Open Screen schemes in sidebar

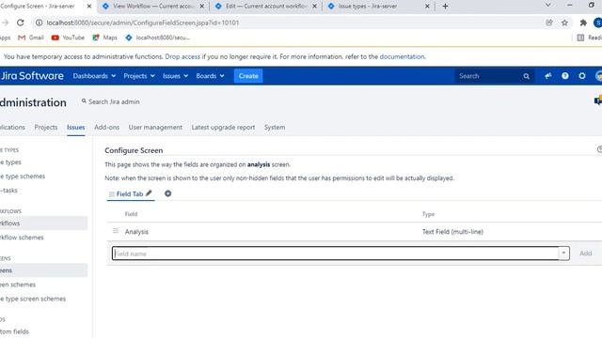[x=18, y=284]
